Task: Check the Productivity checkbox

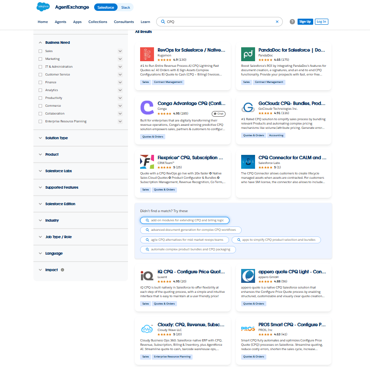Action: coord(40,98)
